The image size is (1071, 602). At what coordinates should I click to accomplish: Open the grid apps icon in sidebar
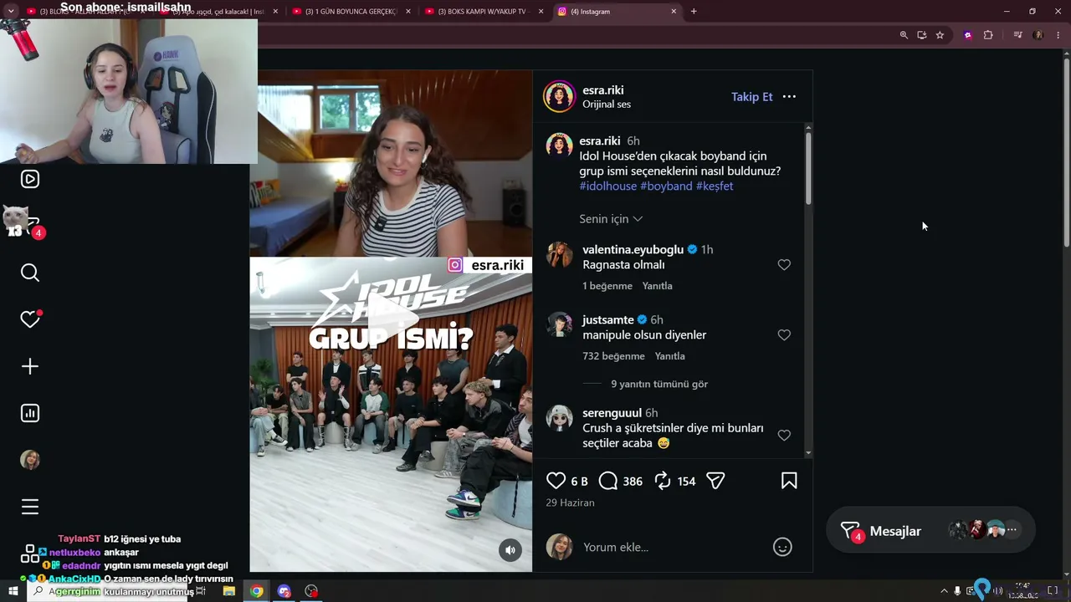pos(29,554)
